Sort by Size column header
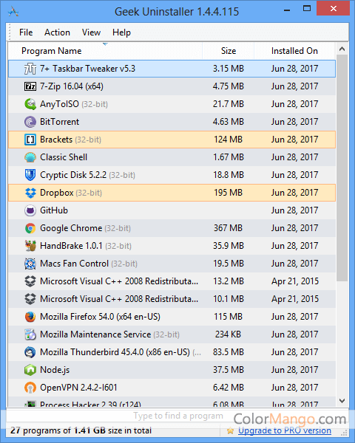 tap(229, 51)
